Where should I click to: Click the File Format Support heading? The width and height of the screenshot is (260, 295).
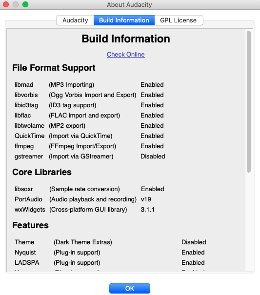click(x=54, y=68)
